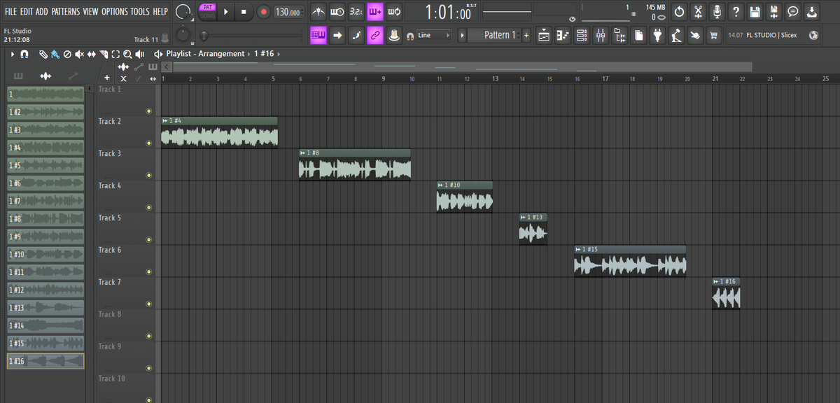Open project info chat bubble icon
840x403 pixels.
pos(792,12)
